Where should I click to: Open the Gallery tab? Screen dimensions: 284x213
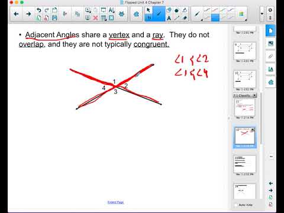pos(270,44)
